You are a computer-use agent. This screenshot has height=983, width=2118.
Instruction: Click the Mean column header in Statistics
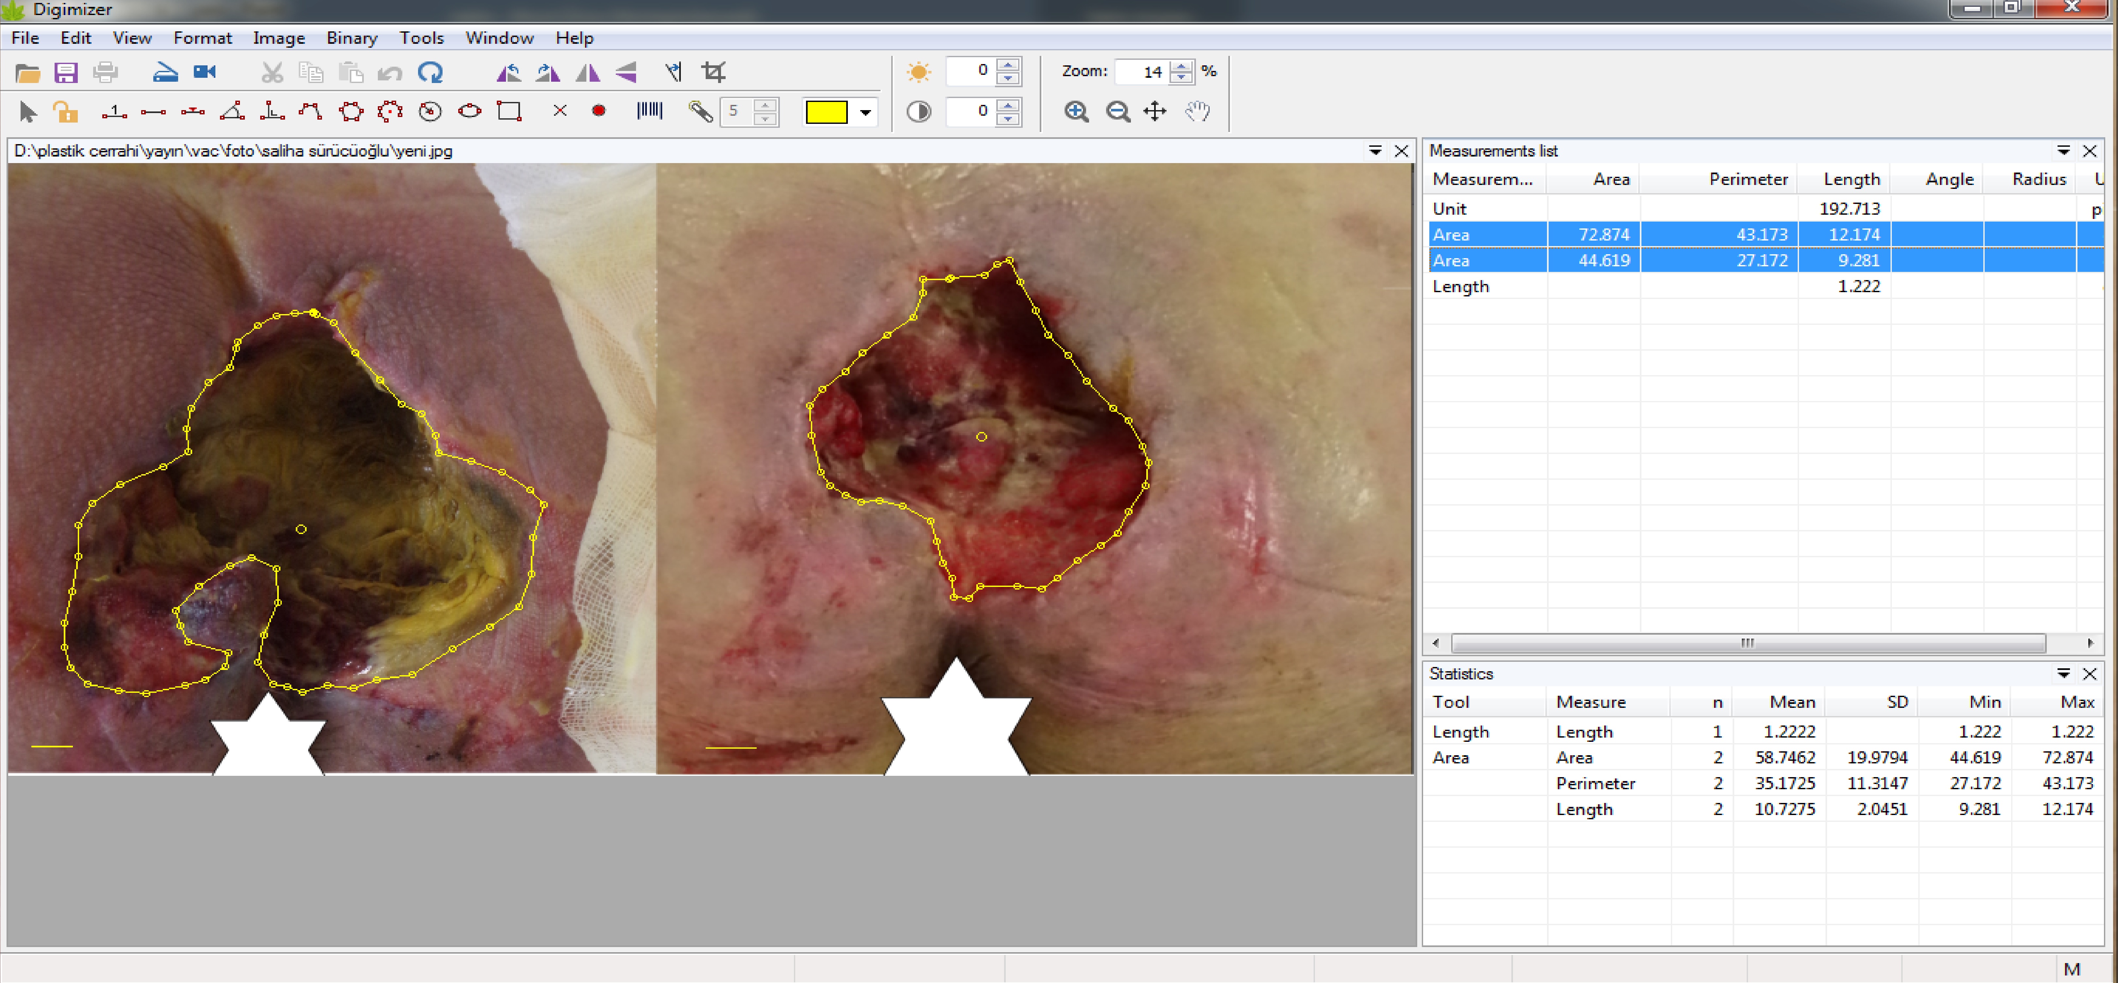coord(1779,703)
